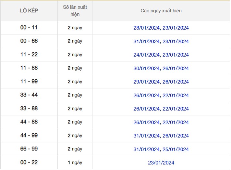
Task: Click 26/01/2024 link in 44 - 88 row
Action: [x=146, y=123]
